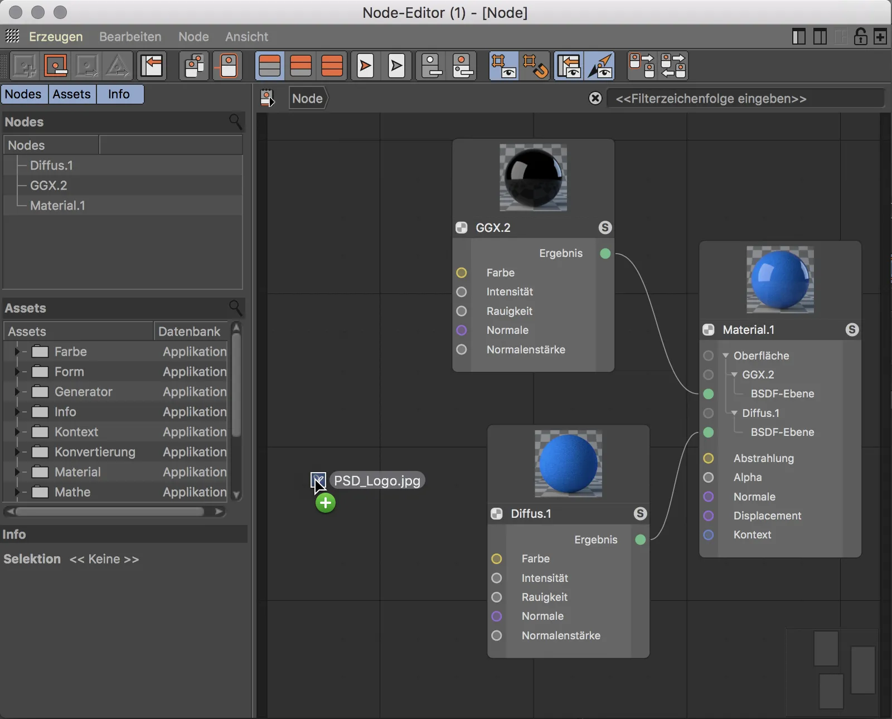Click the two-way port swap icon

point(673,66)
